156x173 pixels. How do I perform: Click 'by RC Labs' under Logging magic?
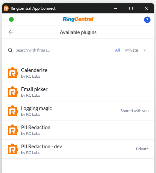[x=31, y=114]
